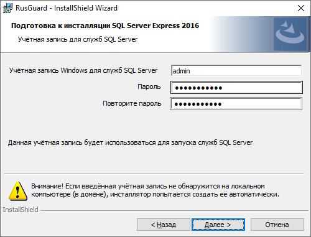Click the Учётная запись Windows для служб label
This screenshot has width=311, height=237.
(x=83, y=70)
